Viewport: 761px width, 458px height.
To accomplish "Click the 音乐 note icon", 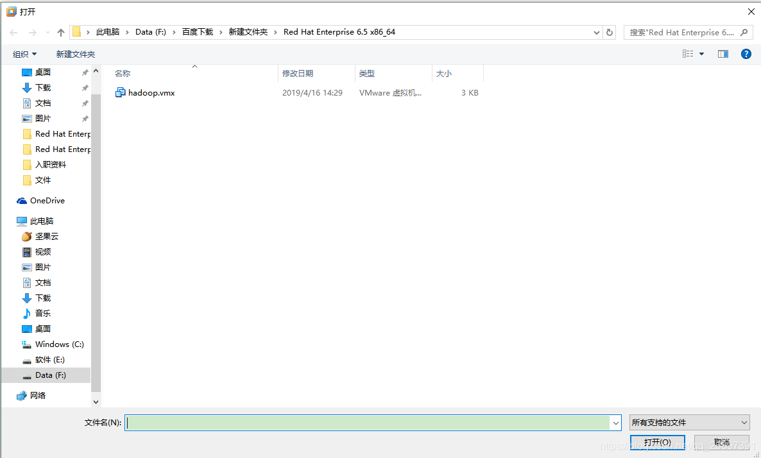I will click(x=27, y=314).
